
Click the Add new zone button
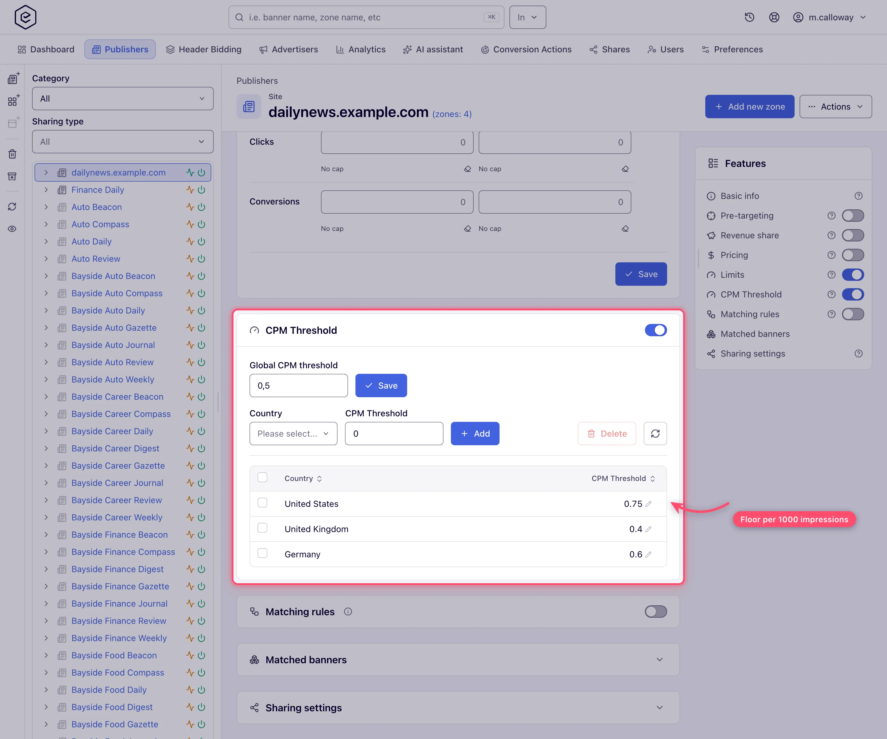click(749, 107)
